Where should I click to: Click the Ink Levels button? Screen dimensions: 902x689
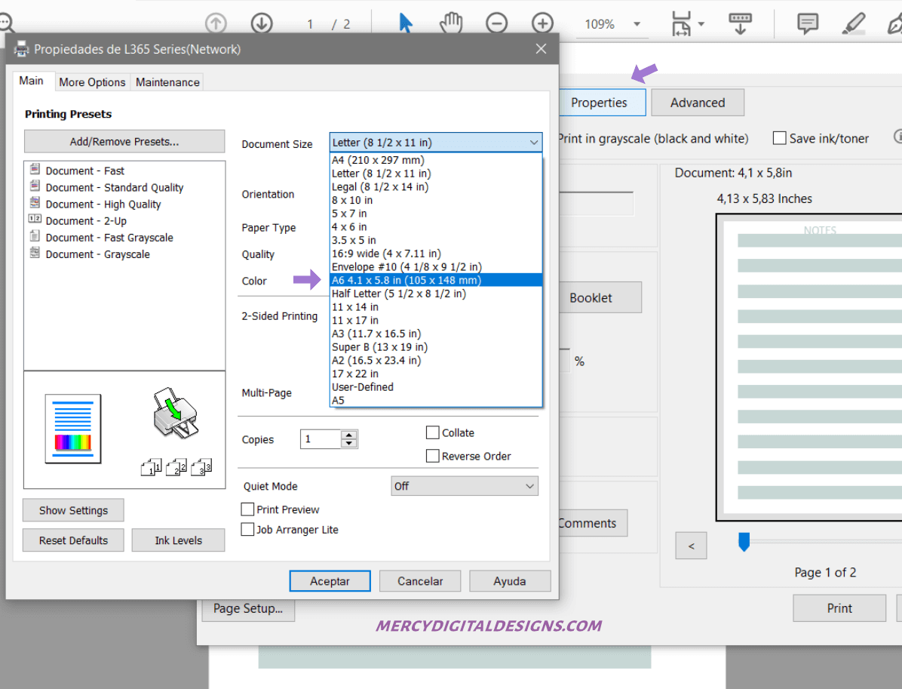pyautogui.click(x=178, y=540)
